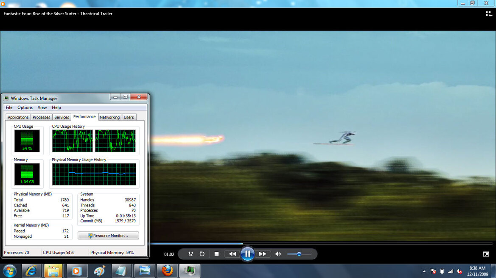Launch Firefox from the taskbar
496x278 pixels.
click(x=167, y=271)
